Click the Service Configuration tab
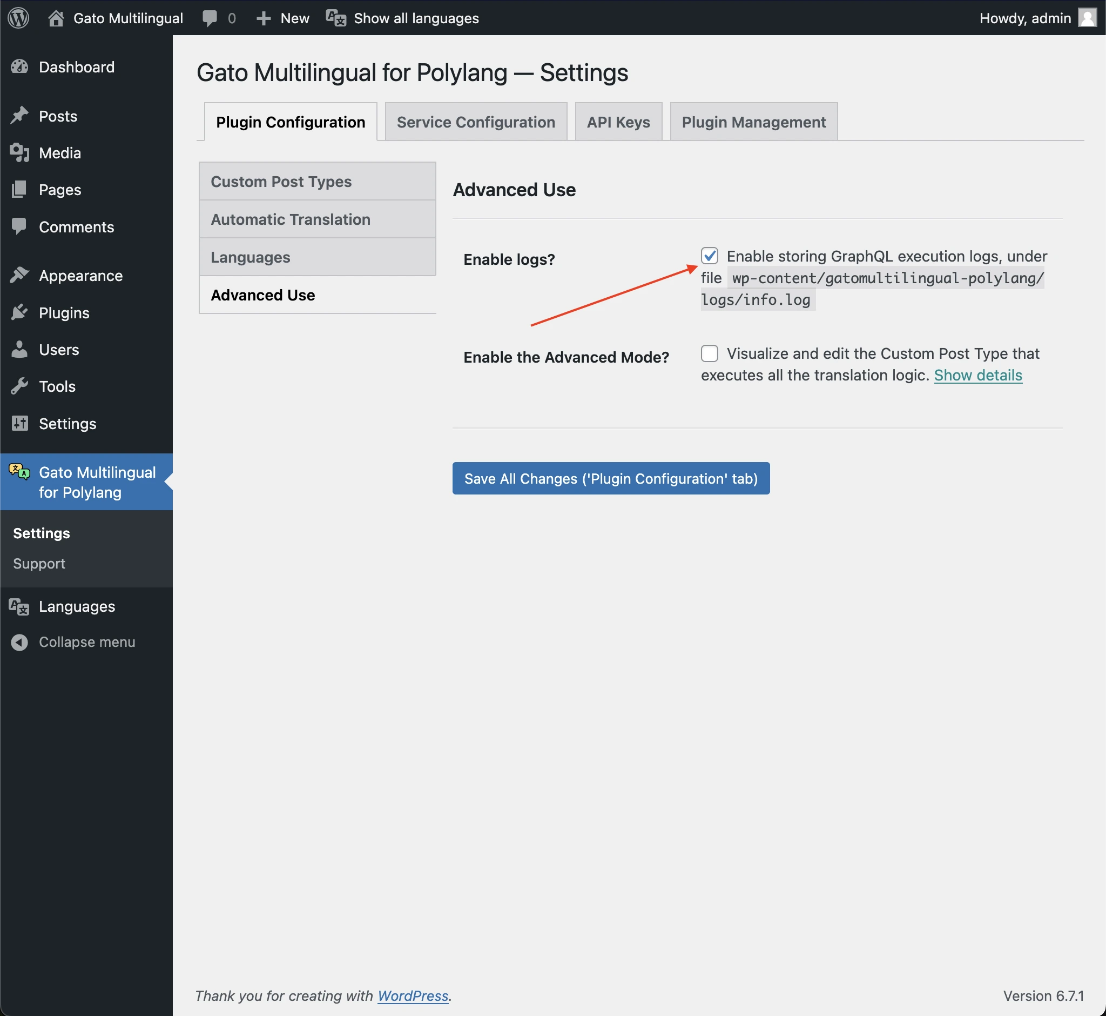Screen dimensions: 1106x1016 476,122
